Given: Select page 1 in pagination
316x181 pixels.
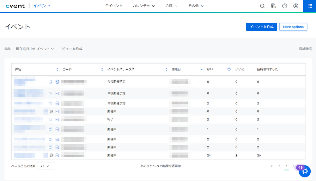Looking at the screenshot, I should (x=286, y=166).
